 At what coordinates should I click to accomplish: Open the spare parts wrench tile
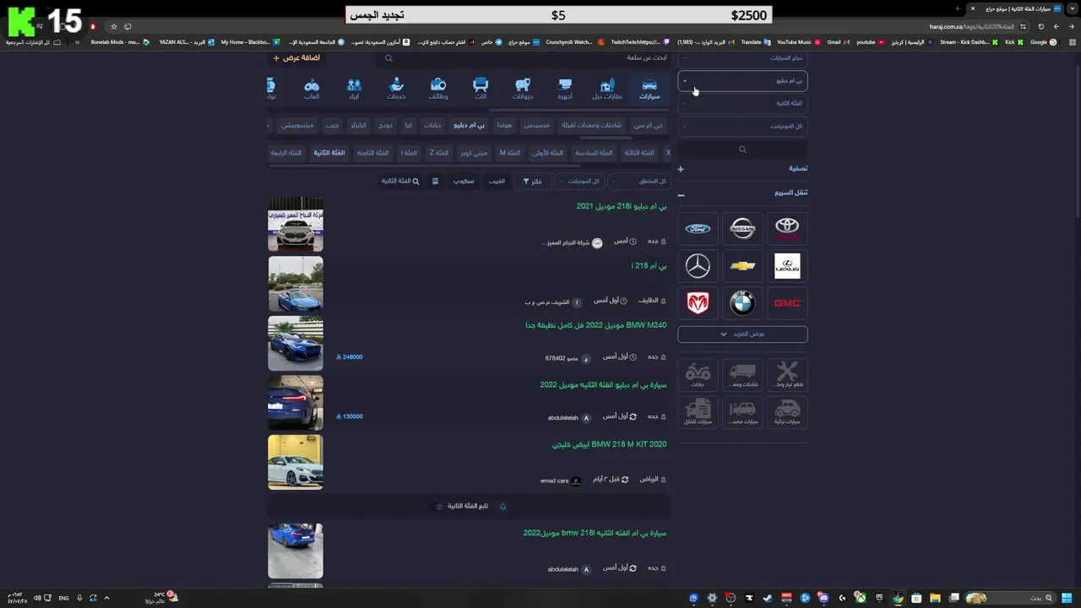(787, 374)
